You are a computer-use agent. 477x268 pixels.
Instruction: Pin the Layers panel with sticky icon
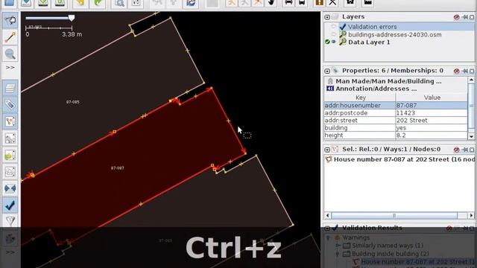(x=464, y=17)
